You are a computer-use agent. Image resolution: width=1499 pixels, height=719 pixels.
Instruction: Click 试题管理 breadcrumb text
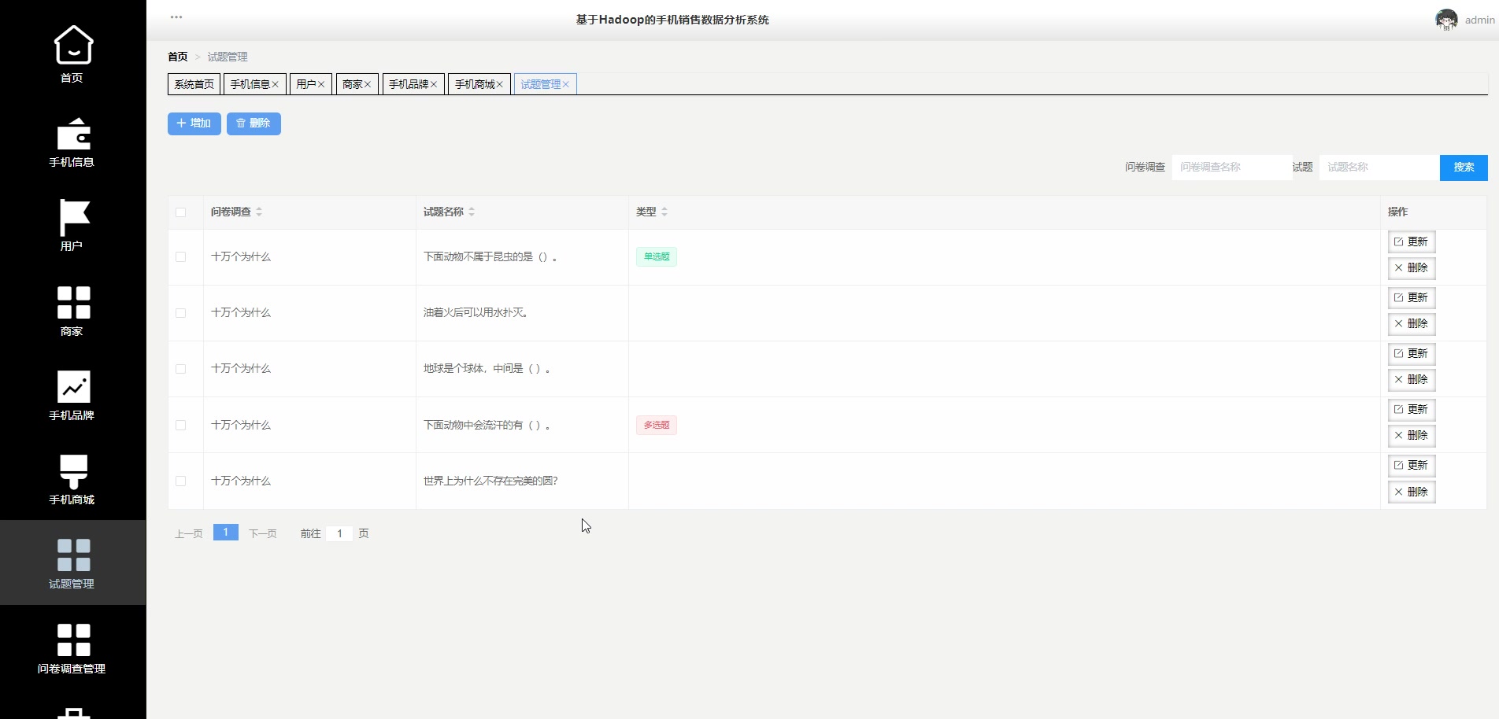pyautogui.click(x=228, y=57)
